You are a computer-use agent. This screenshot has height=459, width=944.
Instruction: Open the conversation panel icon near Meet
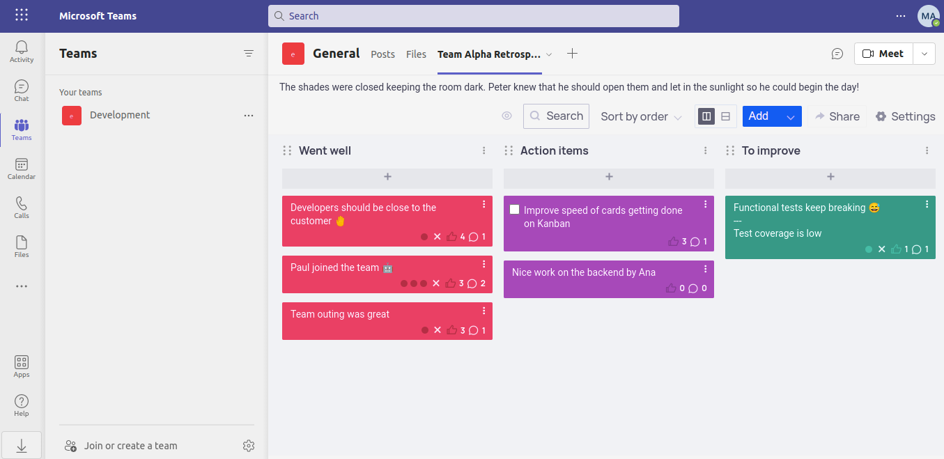click(837, 54)
